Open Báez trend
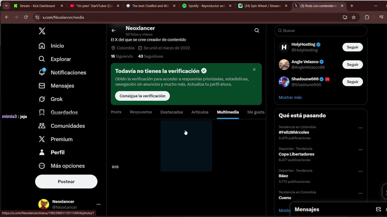The width and height of the screenshot is (387, 217). 284,176
